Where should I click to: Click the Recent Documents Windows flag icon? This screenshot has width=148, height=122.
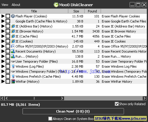(13, 51)
